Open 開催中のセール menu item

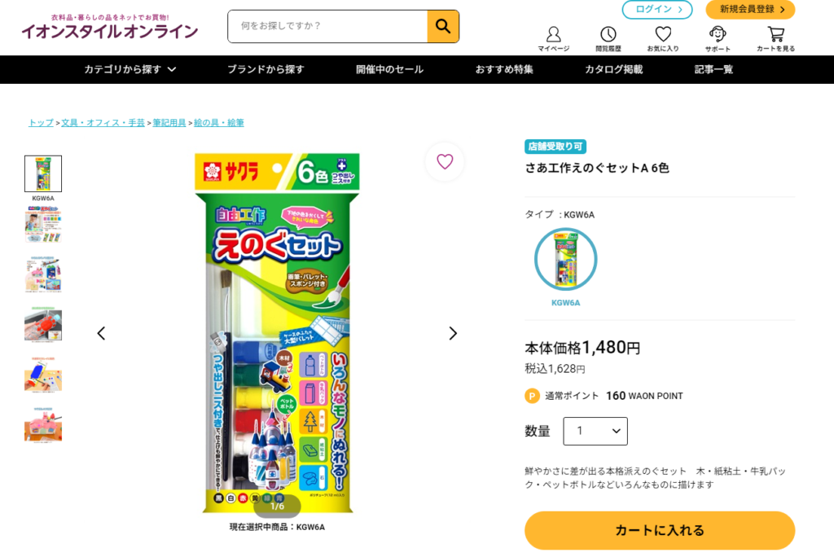pos(389,69)
